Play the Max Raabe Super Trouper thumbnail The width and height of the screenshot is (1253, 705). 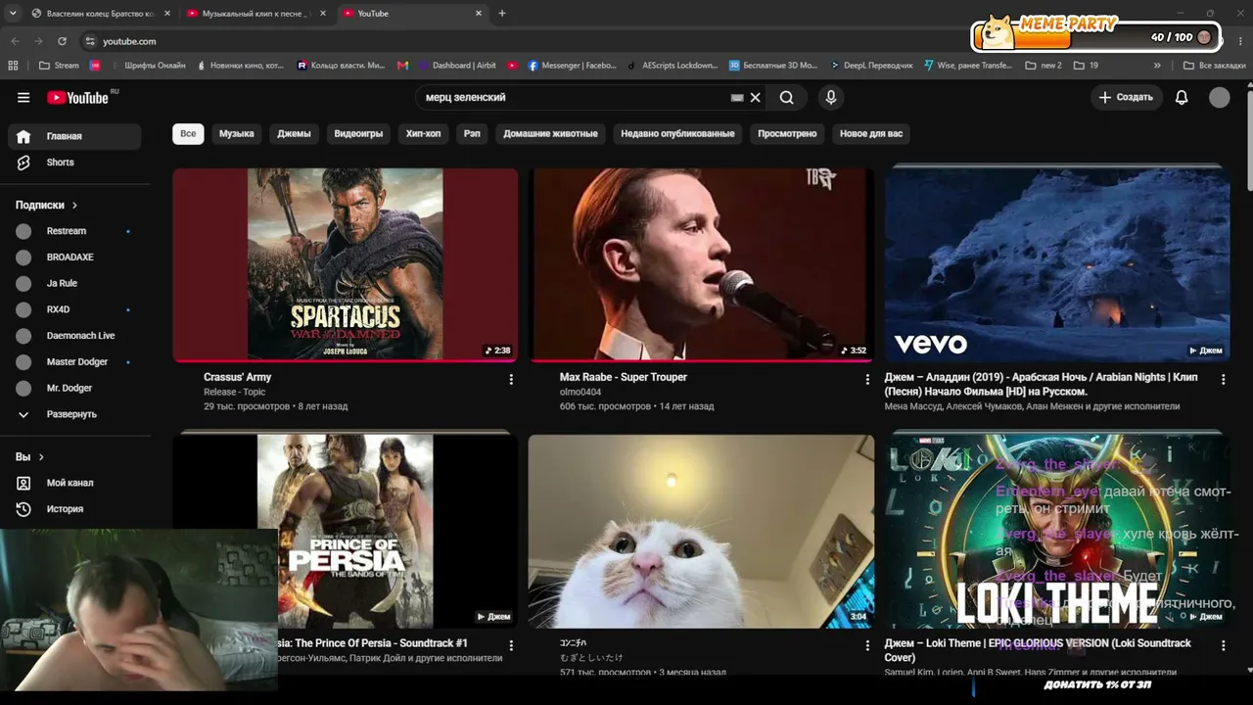coord(701,264)
